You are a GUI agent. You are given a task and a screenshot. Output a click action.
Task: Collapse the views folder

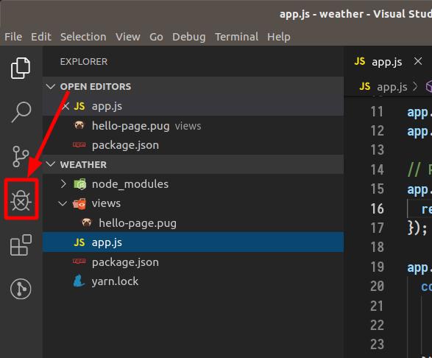point(63,203)
